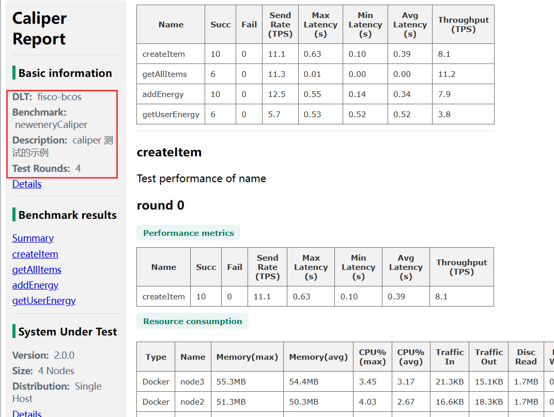Open Details link below Test Rounds
This screenshot has height=417, width=554.
[x=27, y=184]
